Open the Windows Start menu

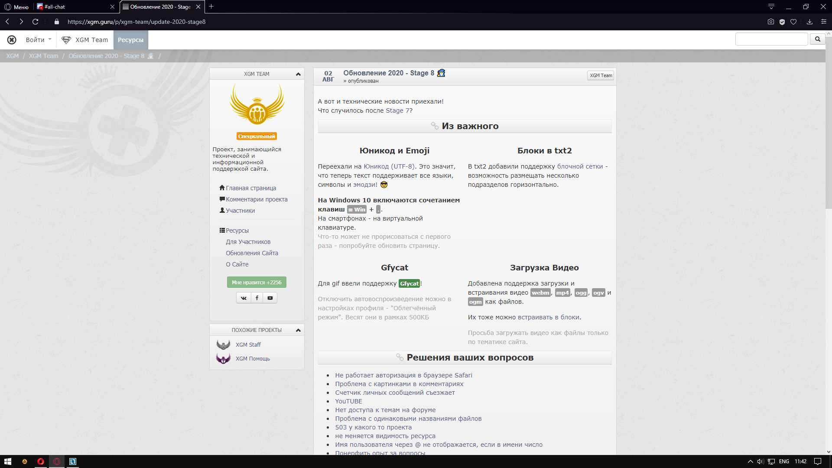7,461
